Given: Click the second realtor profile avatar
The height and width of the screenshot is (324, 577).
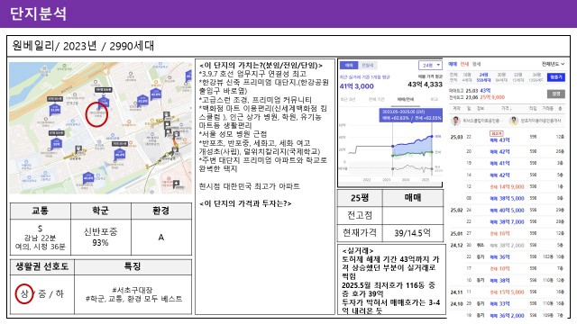Looking at the screenshot, I should point(514,121).
